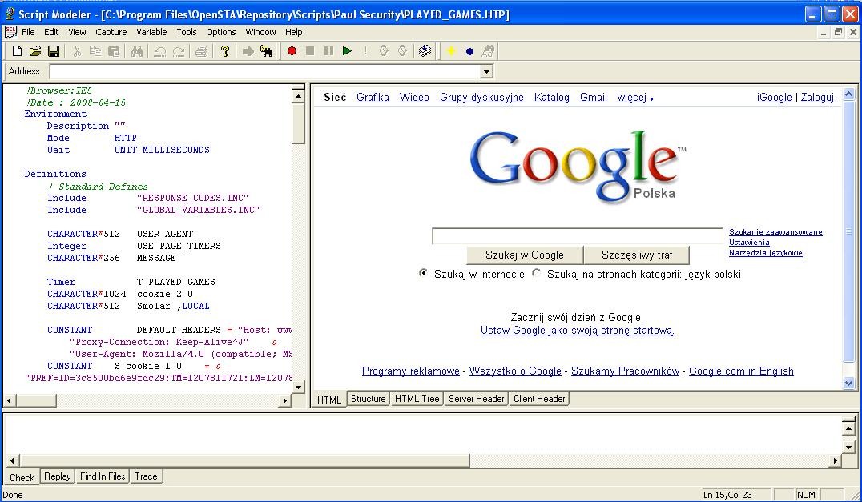Click the Redo arrow icon
Image resolution: width=862 pixels, height=502 pixels.
(179, 51)
